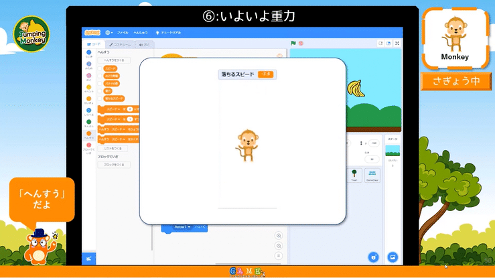Click the GAME logo in bottom bar
This screenshot has height=278, width=495.
pos(247,272)
